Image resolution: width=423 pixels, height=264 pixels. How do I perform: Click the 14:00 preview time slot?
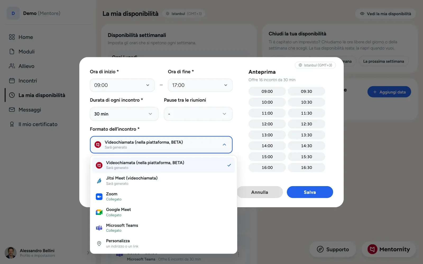267,146
